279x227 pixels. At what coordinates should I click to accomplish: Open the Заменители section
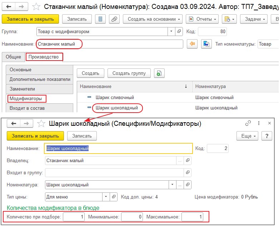[40, 89]
